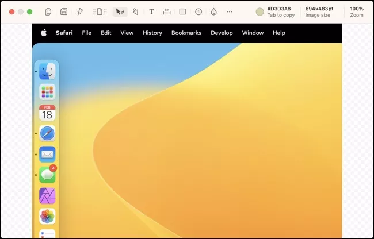
Task: Click the save floppy disk icon
Action: 64,11
